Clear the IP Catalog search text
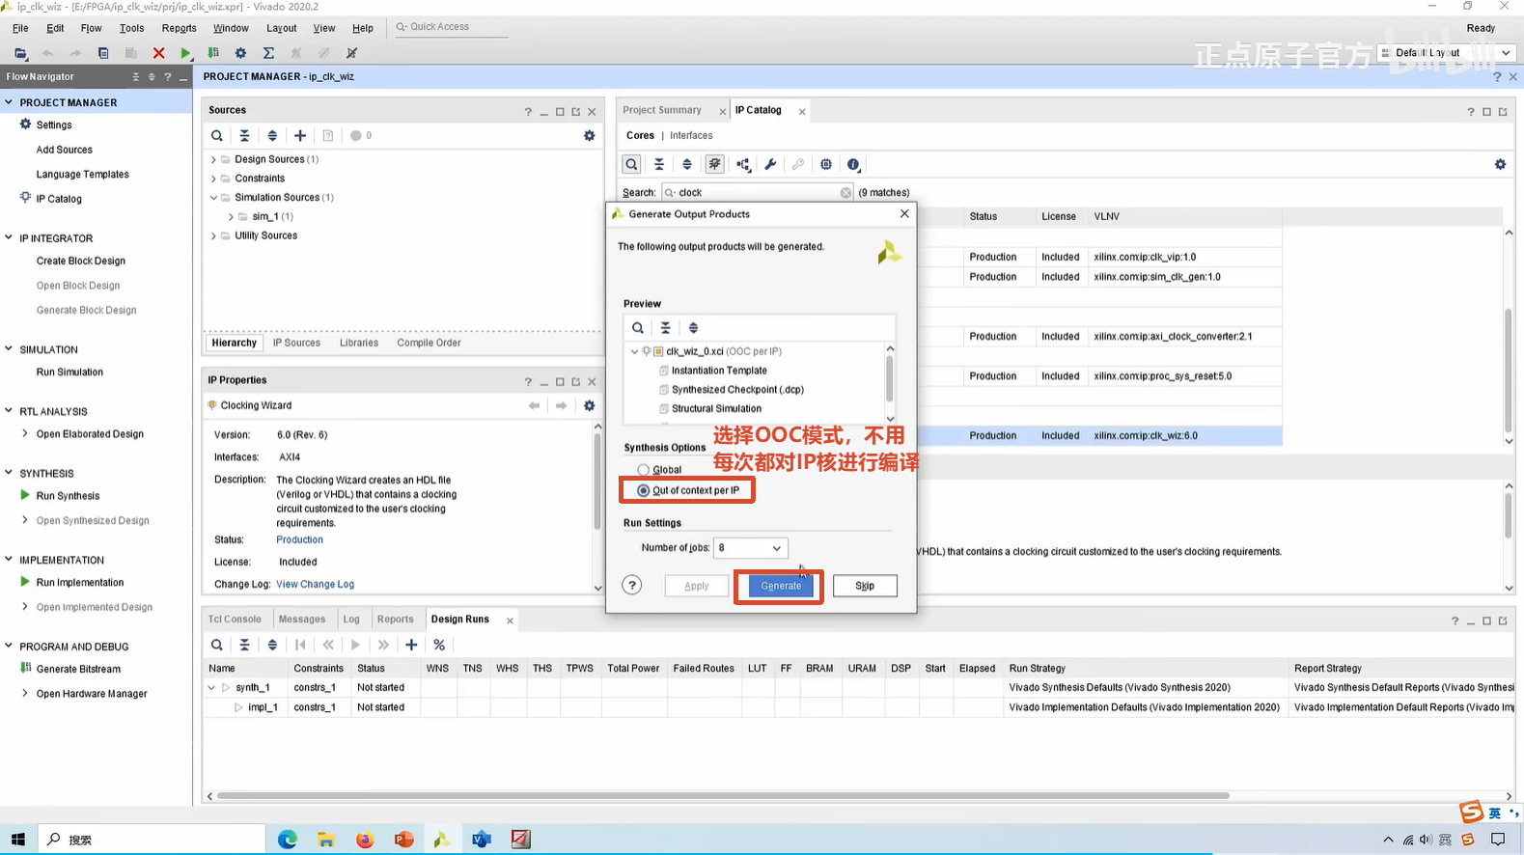 pos(845,193)
